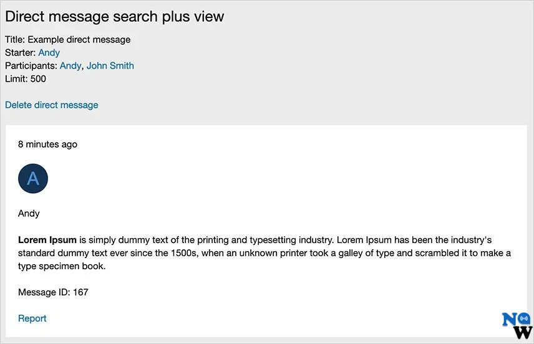Image resolution: width=534 pixels, height=344 pixels.
Task: Click the "Message ID: 167" text
Action: pos(53,292)
